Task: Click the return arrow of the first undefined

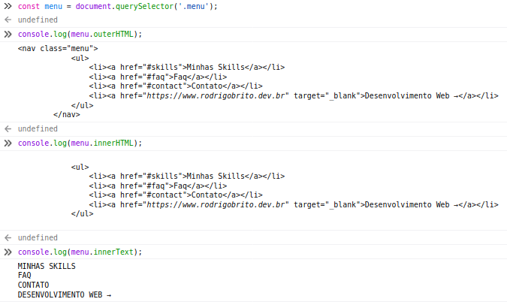Action: 7,20
